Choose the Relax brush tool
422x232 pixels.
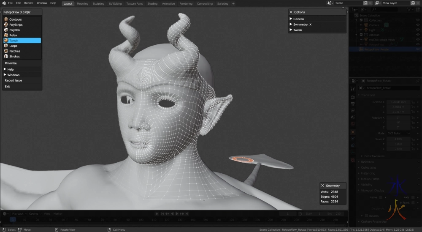[13, 35]
